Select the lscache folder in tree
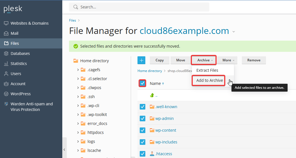The width and height of the screenshot is (296, 158). click(x=94, y=150)
